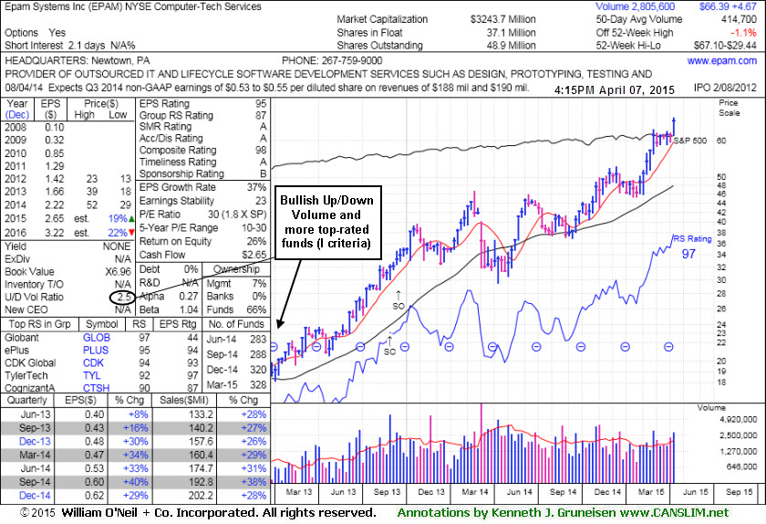Click the Composite Rating value 98
This screenshot has width=766, height=524.
[261, 151]
